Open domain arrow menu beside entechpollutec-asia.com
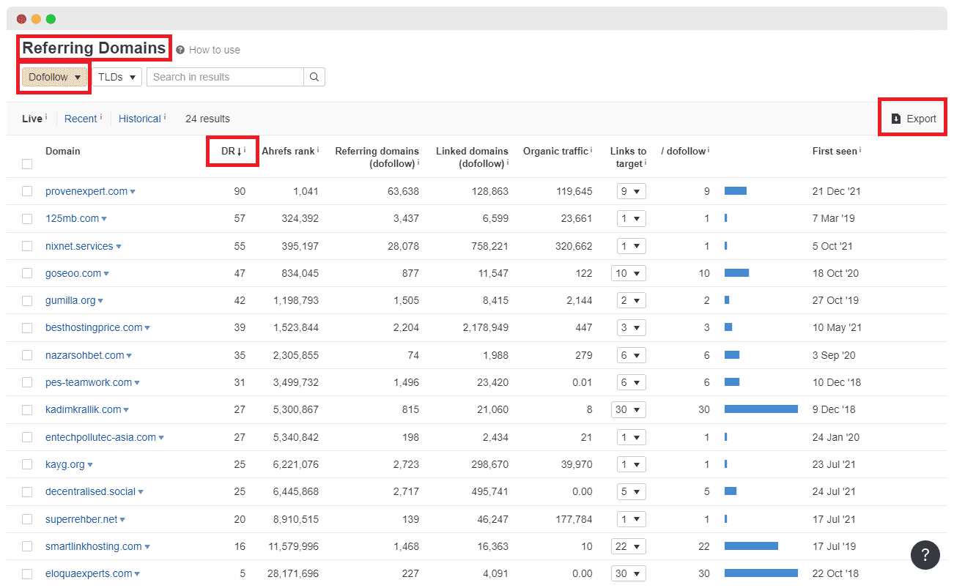This screenshot has width=954, height=588. 161,438
